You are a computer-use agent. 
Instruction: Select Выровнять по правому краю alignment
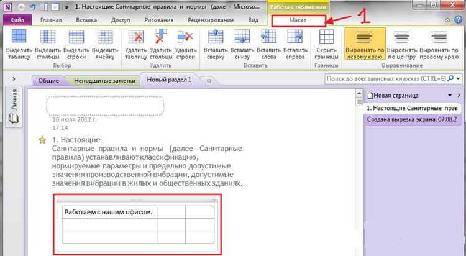439,45
